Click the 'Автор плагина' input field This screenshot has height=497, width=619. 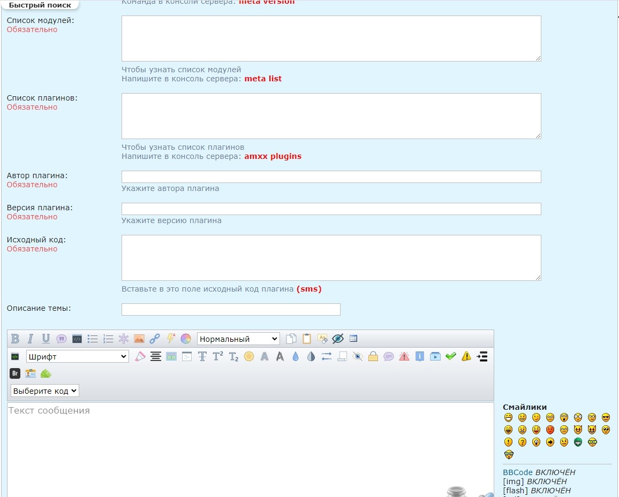tap(331, 177)
